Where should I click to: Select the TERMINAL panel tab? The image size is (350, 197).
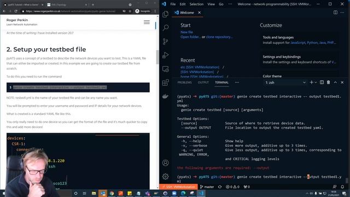tap(221, 83)
